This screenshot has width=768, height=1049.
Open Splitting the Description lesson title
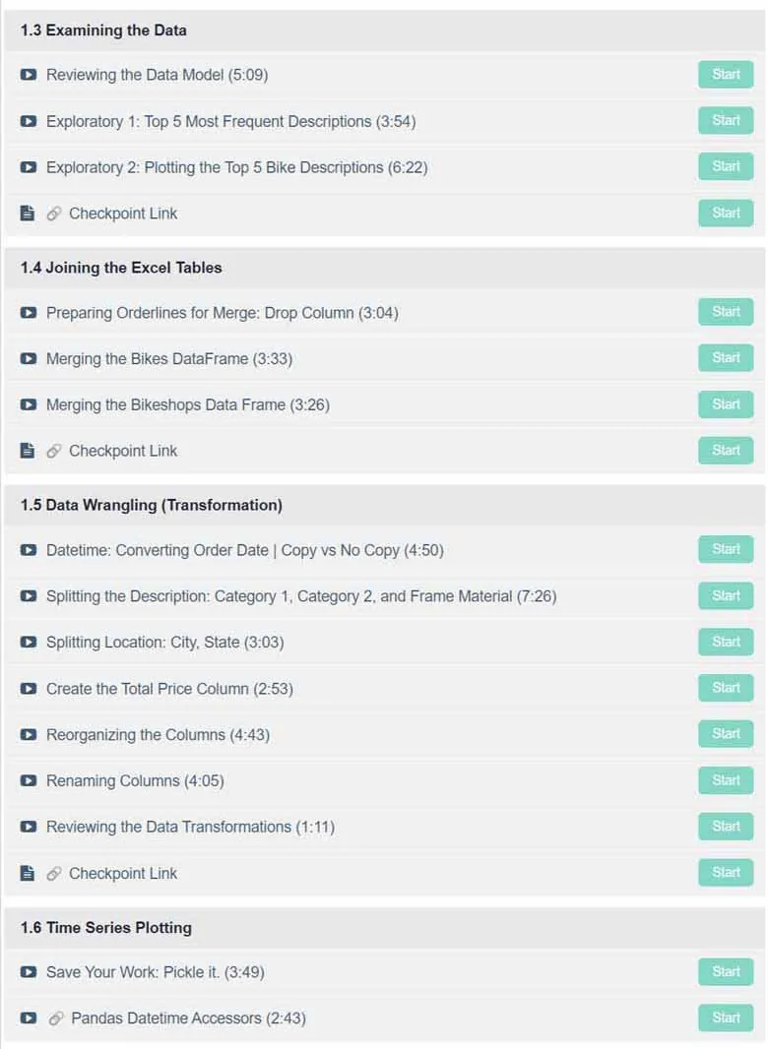301,596
